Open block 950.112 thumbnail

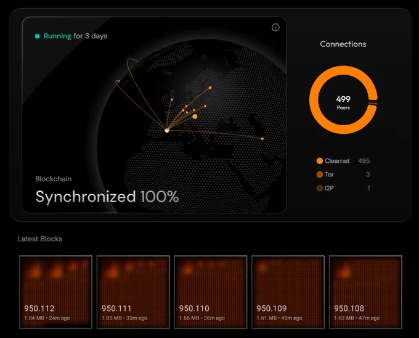[x=55, y=292]
